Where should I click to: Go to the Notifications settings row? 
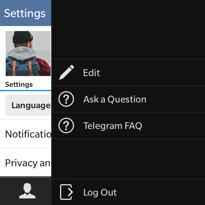pos(28,134)
